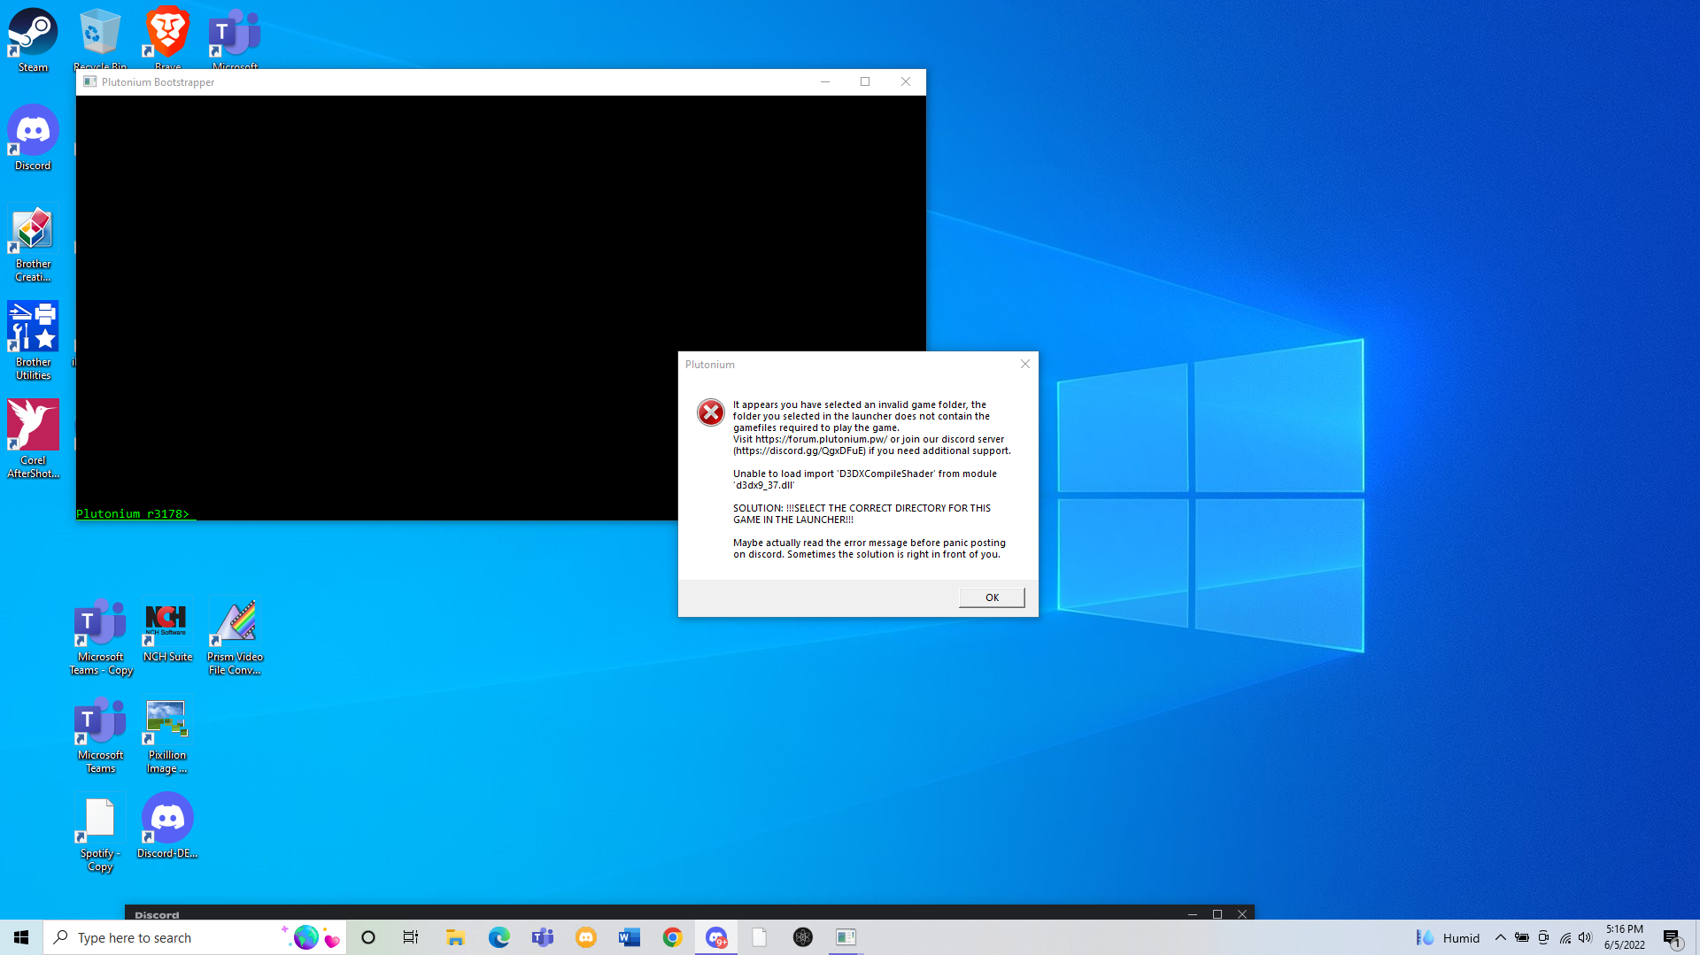
Task: Open Cortana from the taskbar
Action: [368, 937]
